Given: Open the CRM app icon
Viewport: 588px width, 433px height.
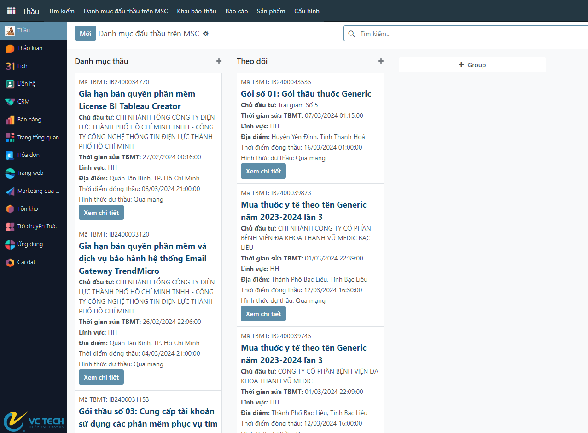Looking at the screenshot, I should pyautogui.click(x=10, y=102).
